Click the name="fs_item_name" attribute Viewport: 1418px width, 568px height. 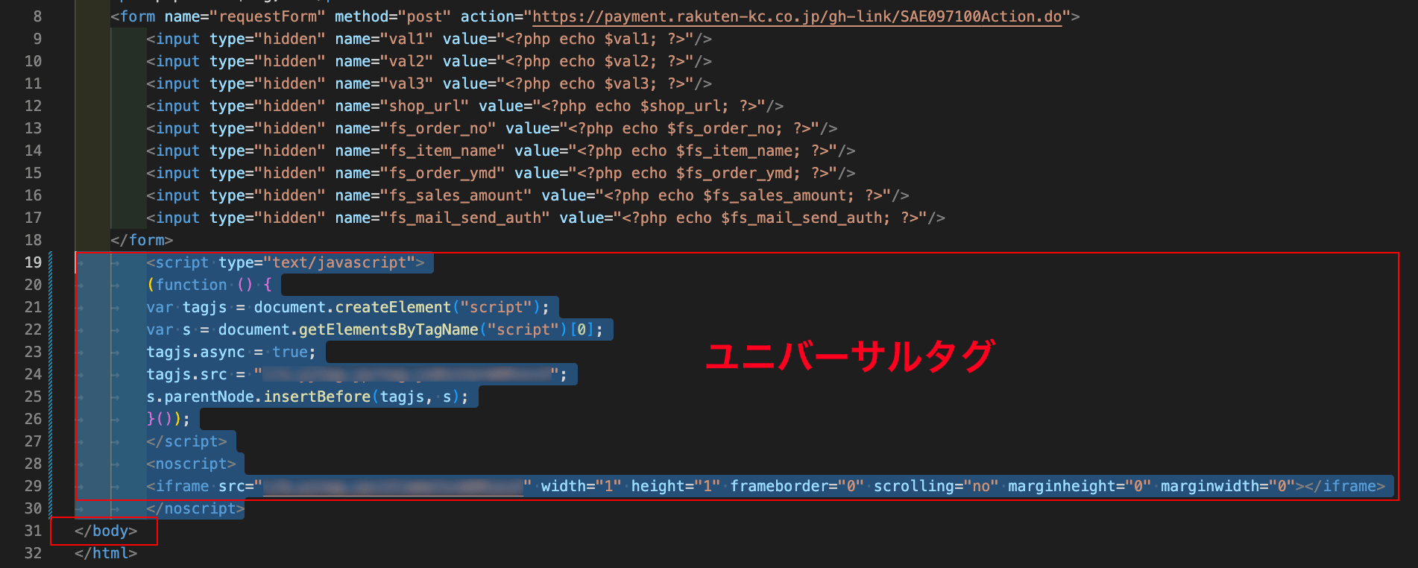click(x=420, y=151)
